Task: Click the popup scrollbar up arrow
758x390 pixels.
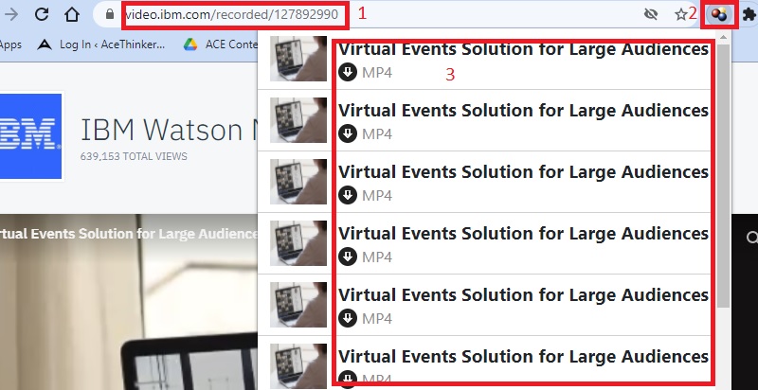Action: (723, 38)
